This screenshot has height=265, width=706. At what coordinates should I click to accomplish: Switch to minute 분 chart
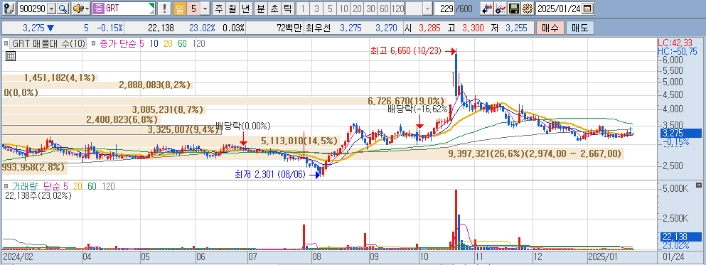(x=261, y=8)
